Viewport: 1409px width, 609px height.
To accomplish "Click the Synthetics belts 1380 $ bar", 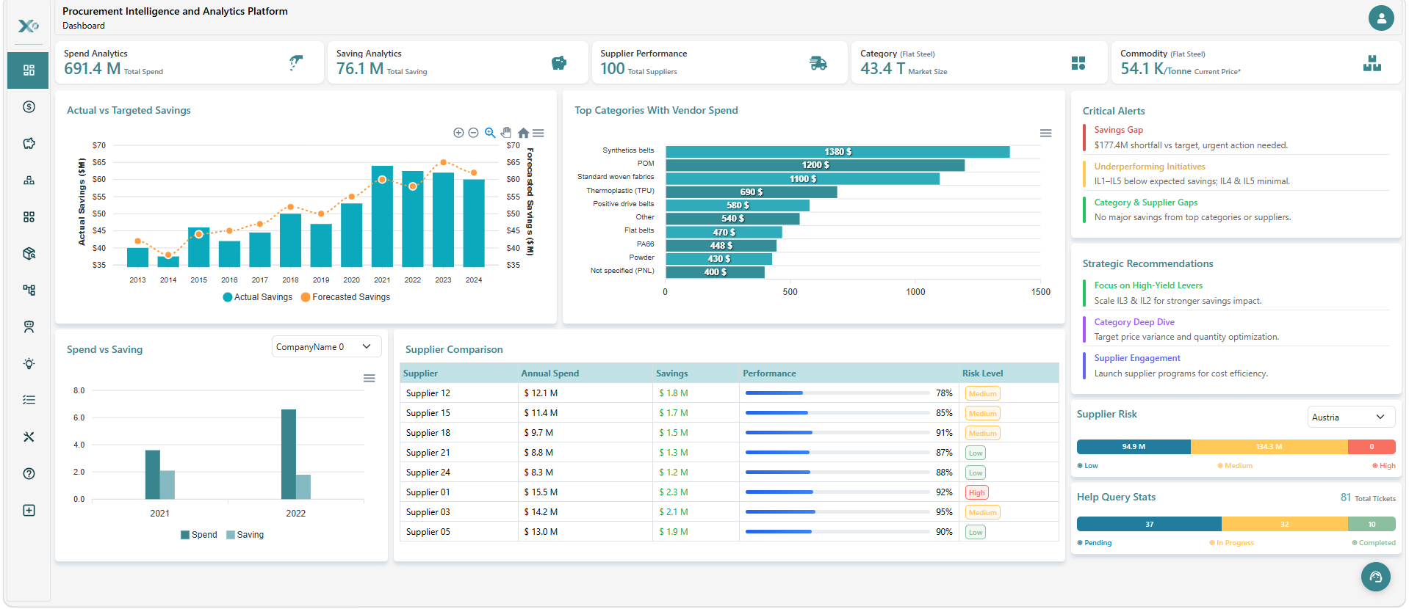I will click(837, 152).
